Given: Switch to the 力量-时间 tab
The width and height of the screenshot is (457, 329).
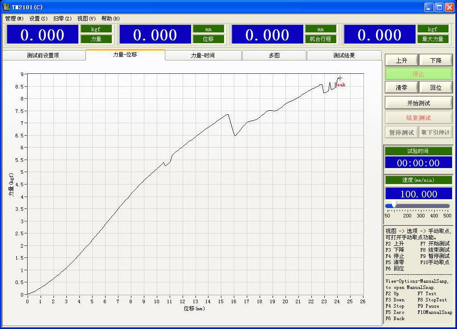Looking at the screenshot, I should pos(203,56).
